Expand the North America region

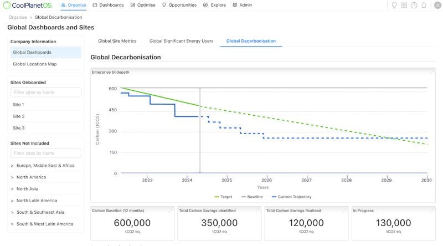click(31, 177)
